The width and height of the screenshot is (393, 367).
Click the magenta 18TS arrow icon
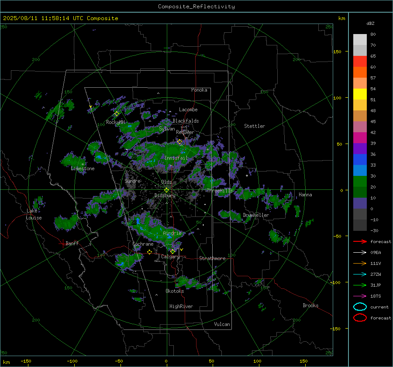point(360,296)
